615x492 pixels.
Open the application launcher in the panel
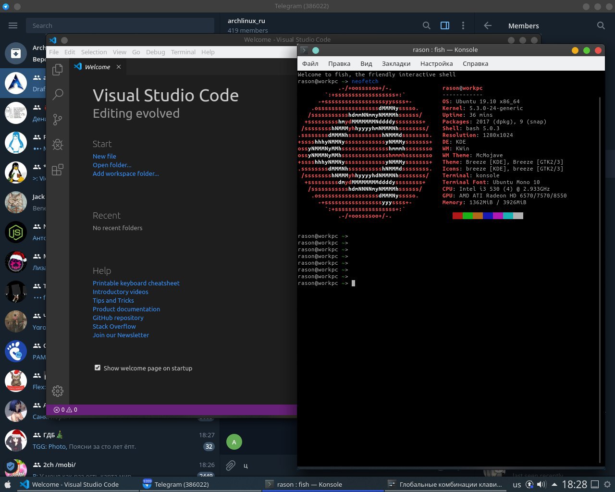pos(7,485)
